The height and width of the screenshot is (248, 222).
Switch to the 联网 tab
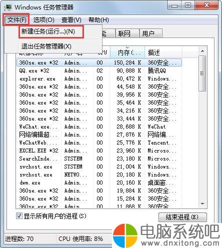tap(127, 33)
